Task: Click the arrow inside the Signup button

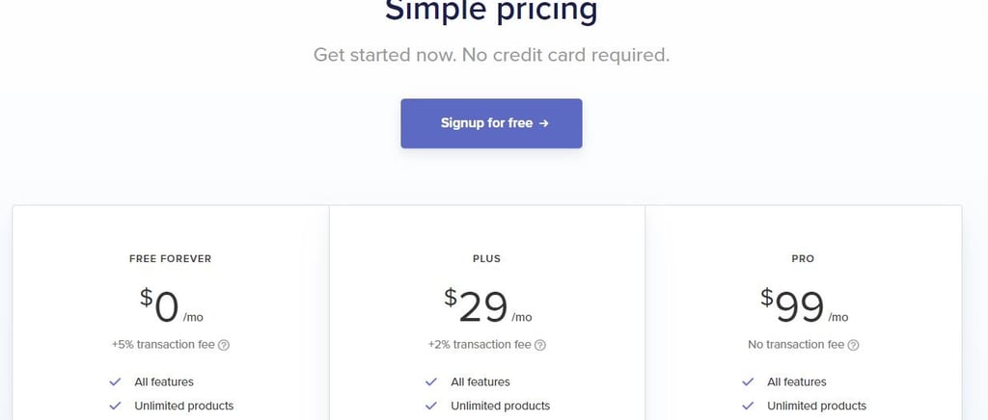Action: [544, 123]
